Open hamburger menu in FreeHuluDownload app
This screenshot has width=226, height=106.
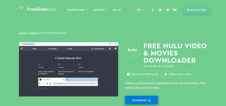click(x=21, y=49)
